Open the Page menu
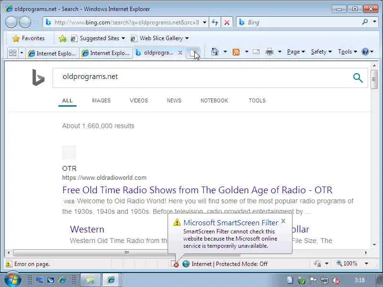 click(296, 52)
